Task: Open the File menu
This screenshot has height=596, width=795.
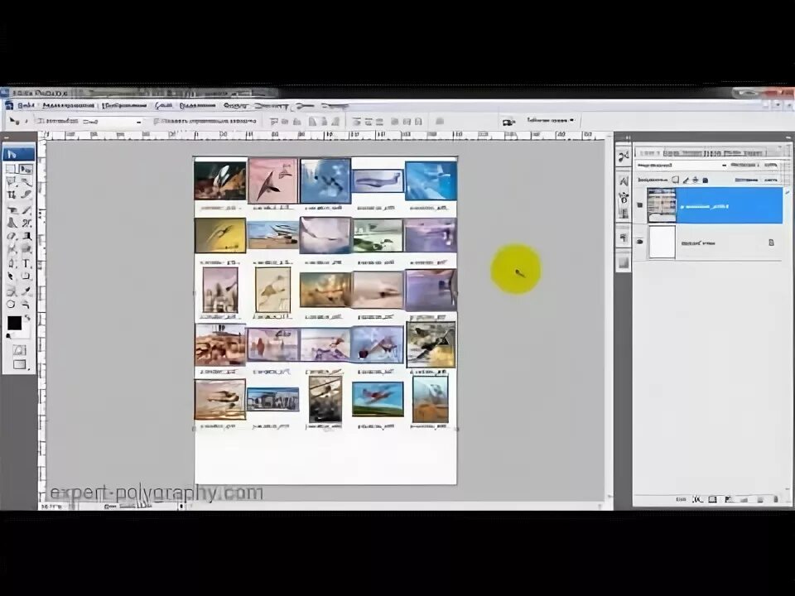Action: coord(26,105)
